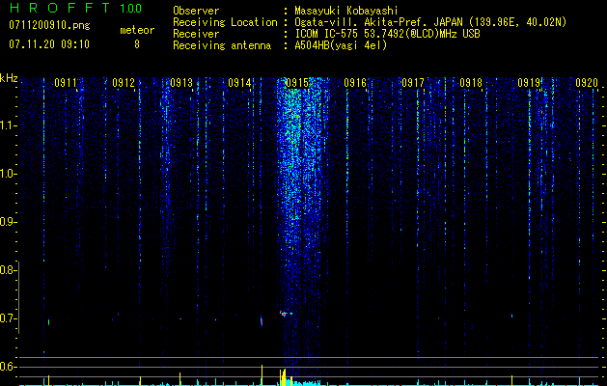Click the 1.1 kHz axis label
The image size is (607, 386).
pos(8,125)
